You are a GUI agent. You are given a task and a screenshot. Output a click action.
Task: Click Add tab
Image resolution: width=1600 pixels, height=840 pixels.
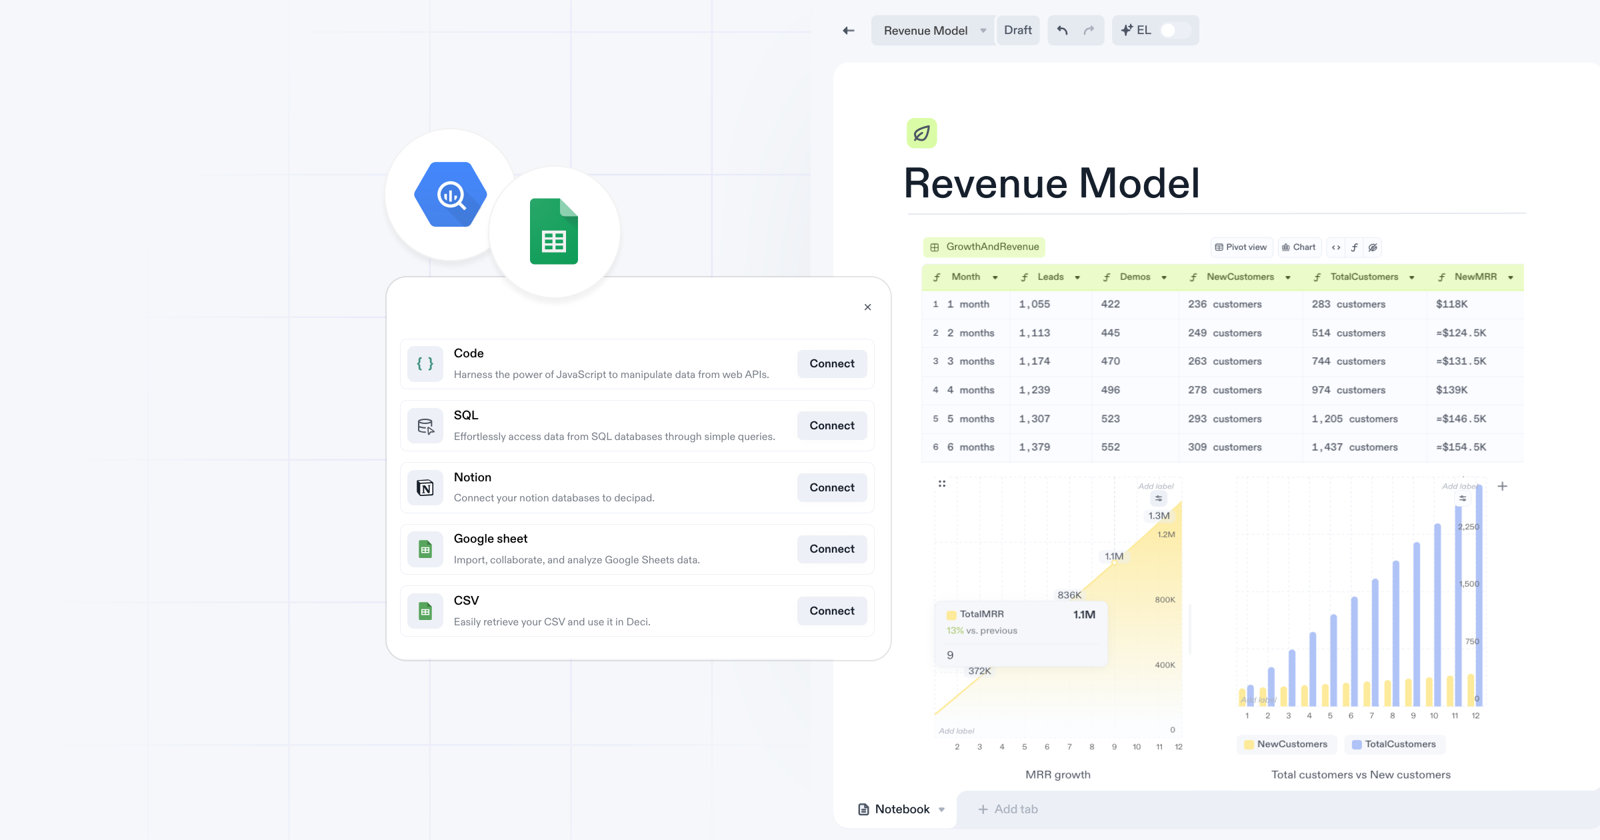point(1008,809)
